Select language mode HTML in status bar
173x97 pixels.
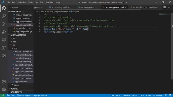click(x=148, y=95)
